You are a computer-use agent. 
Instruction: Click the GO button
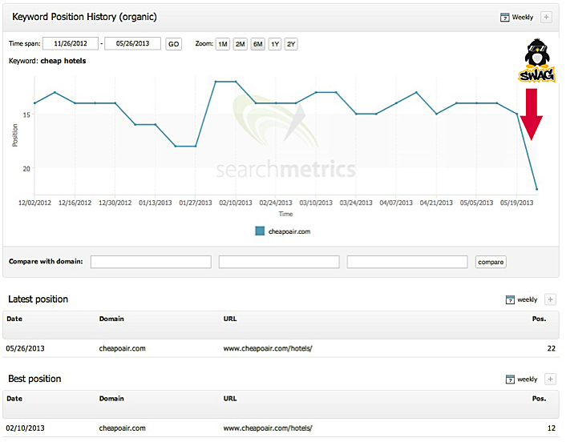[x=174, y=44]
